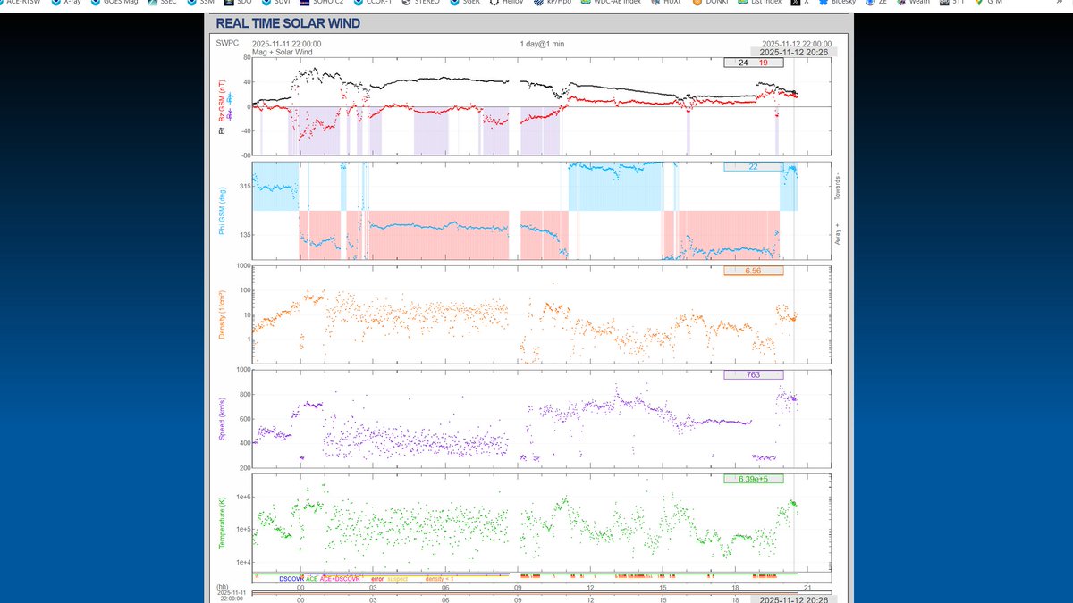
Task: Open the CCOR-1 bookmark
Action: (x=373, y=3)
